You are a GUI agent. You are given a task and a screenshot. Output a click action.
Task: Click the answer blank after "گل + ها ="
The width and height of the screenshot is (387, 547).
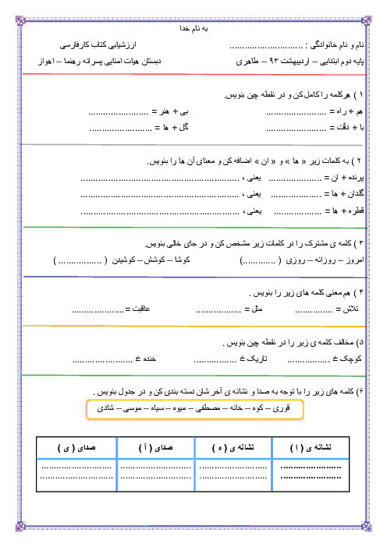pos(120,130)
